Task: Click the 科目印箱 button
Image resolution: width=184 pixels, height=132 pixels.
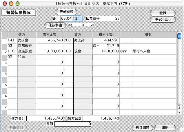Action: coord(142,128)
